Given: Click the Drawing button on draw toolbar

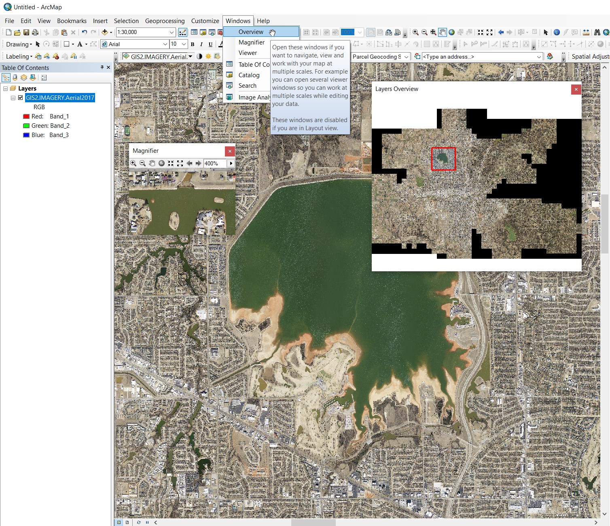Looking at the screenshot, I should coord(18,44).
